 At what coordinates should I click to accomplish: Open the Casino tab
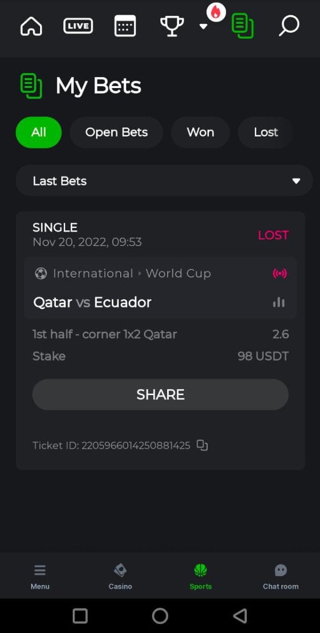click(x=120, y=576)
